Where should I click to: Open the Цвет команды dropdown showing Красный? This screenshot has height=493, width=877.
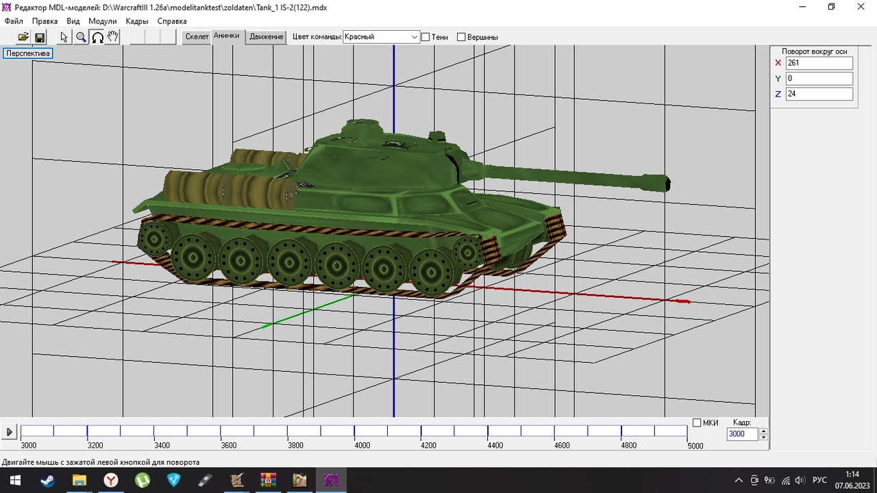point(381,37)
